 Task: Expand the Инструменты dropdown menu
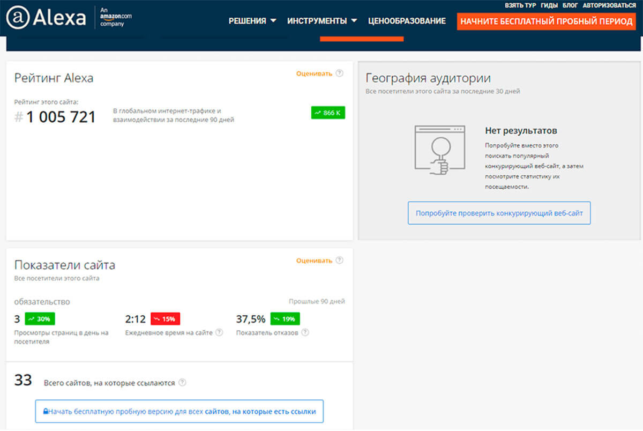pos(322,21)
